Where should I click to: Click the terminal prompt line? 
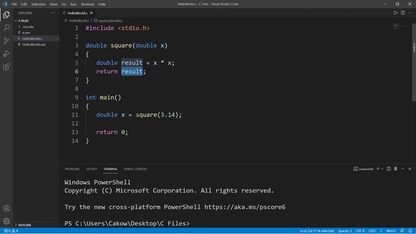[127, 224]
